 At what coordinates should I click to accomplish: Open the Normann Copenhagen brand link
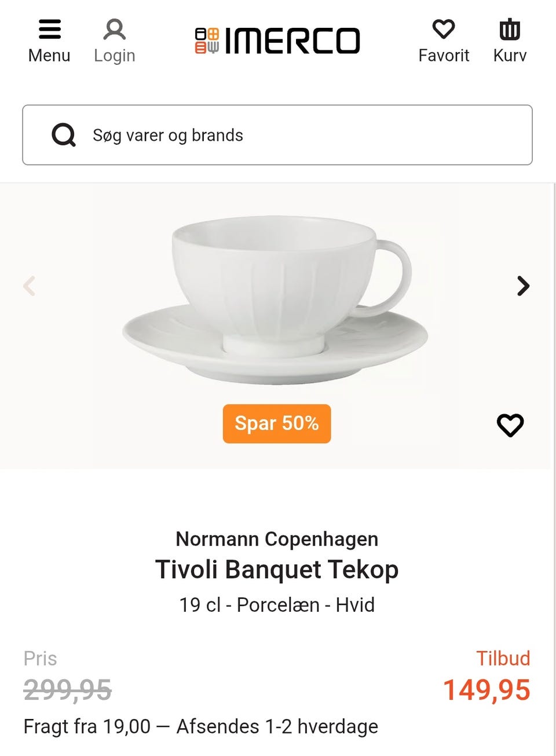click(x=277, y=539)
